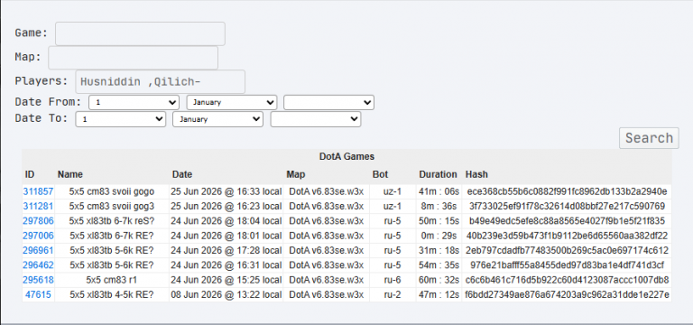Click hash starting with f6bdd27349ae
This screenshot has height=325, width=693.
567,294
